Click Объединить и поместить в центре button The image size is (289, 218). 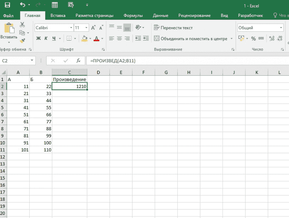coord(191,39)
